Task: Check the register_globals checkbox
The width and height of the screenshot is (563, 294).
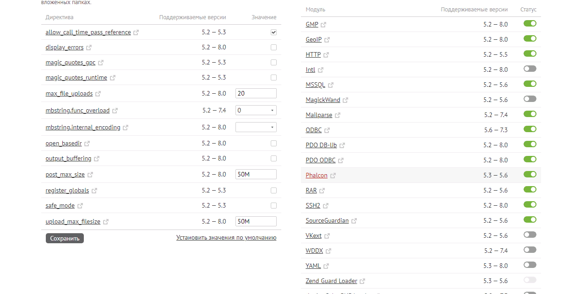Action: click(273, 190)
